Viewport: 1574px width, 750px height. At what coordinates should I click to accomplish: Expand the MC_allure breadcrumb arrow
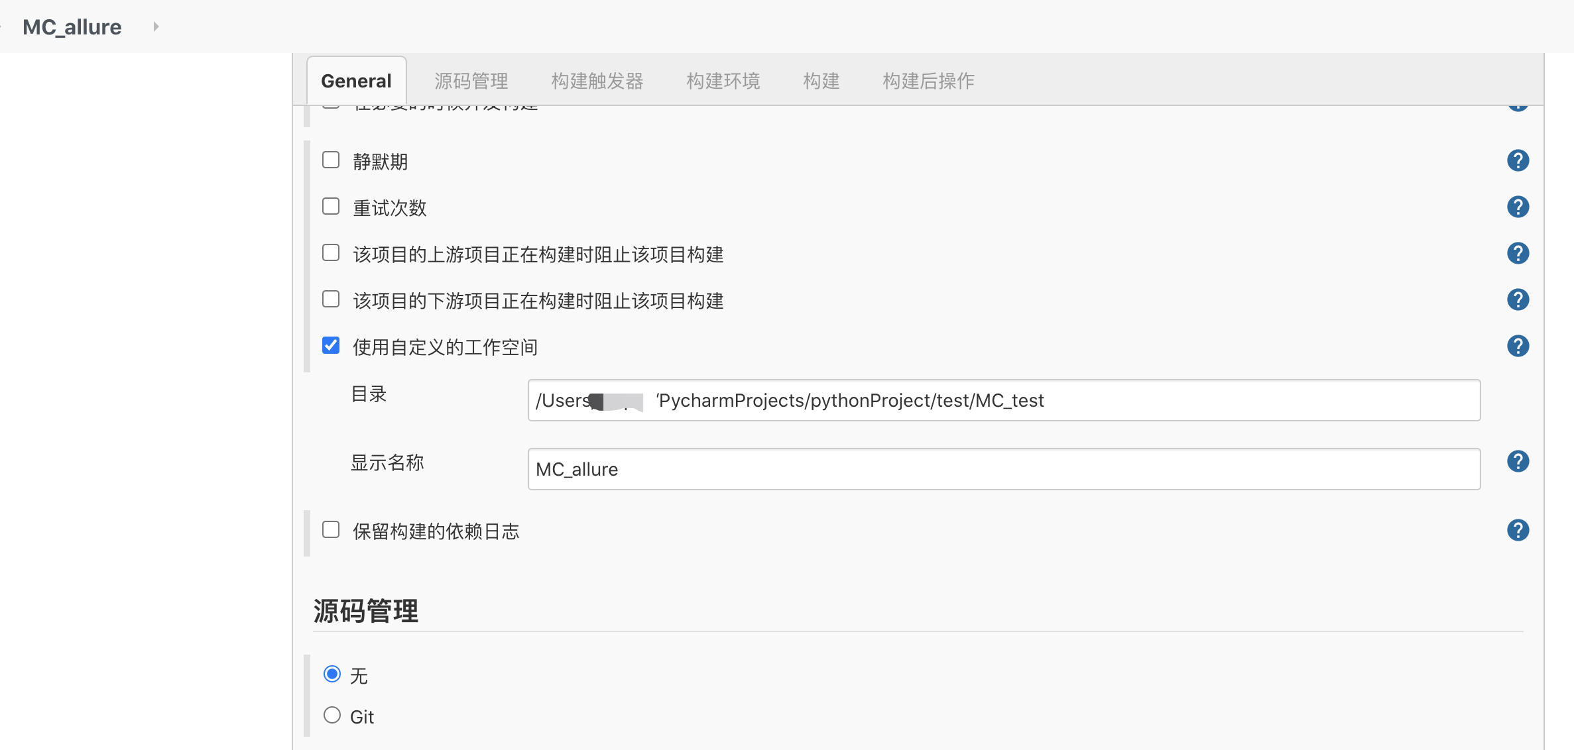(156, 27)
